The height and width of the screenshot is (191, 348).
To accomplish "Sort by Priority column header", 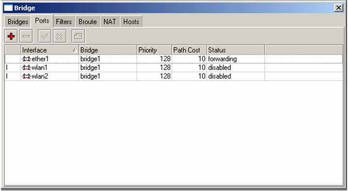I will click(x=154, y=50).
